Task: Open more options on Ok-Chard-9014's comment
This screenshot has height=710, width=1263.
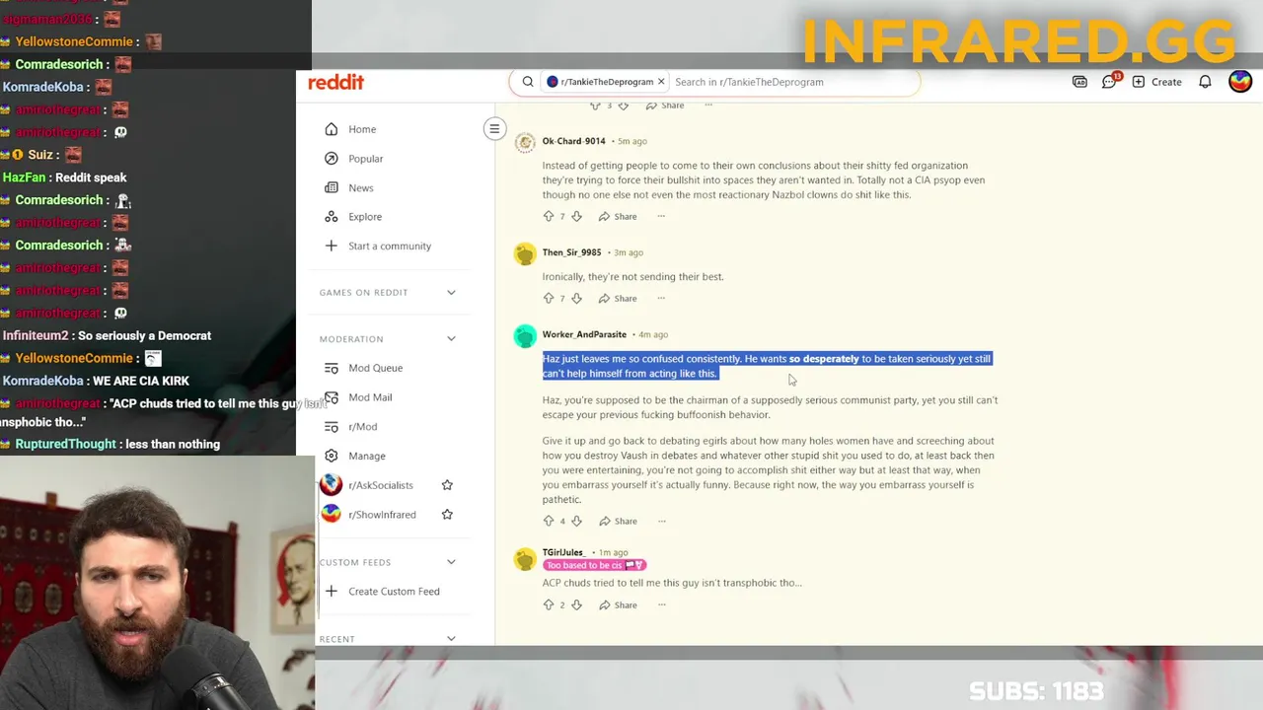Action: 661,216
